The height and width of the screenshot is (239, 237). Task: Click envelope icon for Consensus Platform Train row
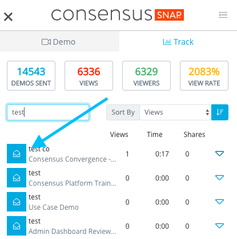coord(17,178)
